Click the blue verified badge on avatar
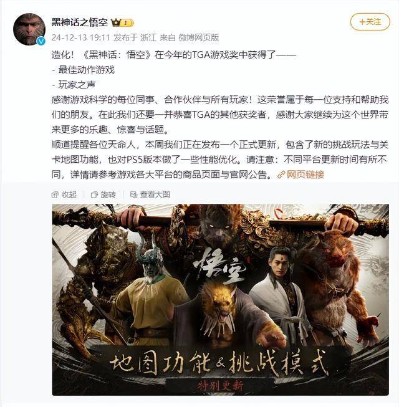The height and width of the screenshot is (407, 399). point(41,41)
